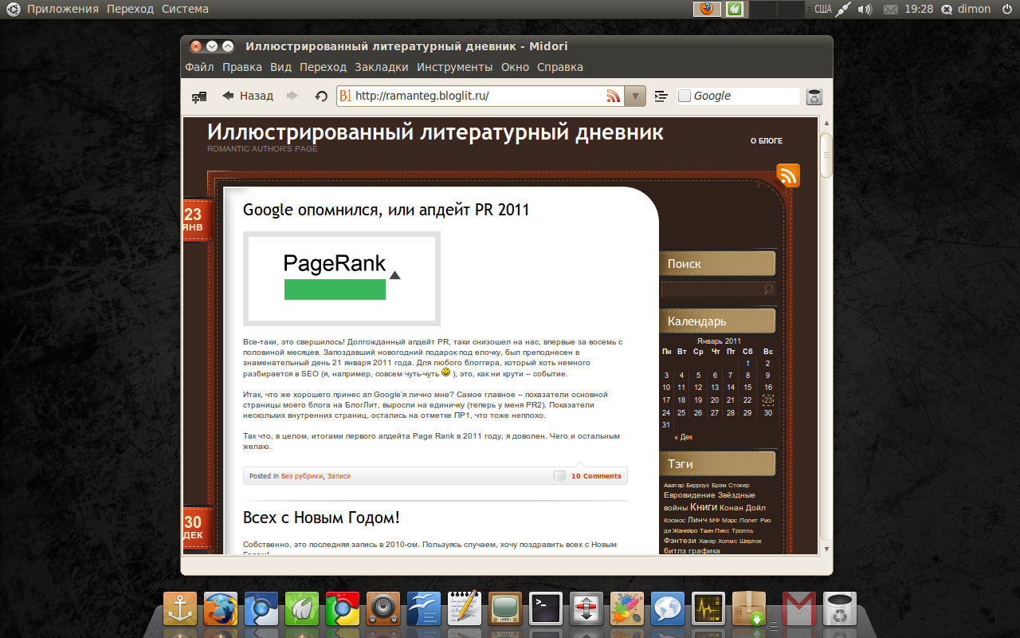Click the blog search input field under Поиск
The height and width of the screenshot is (638, 1020).
click(711, 289)
